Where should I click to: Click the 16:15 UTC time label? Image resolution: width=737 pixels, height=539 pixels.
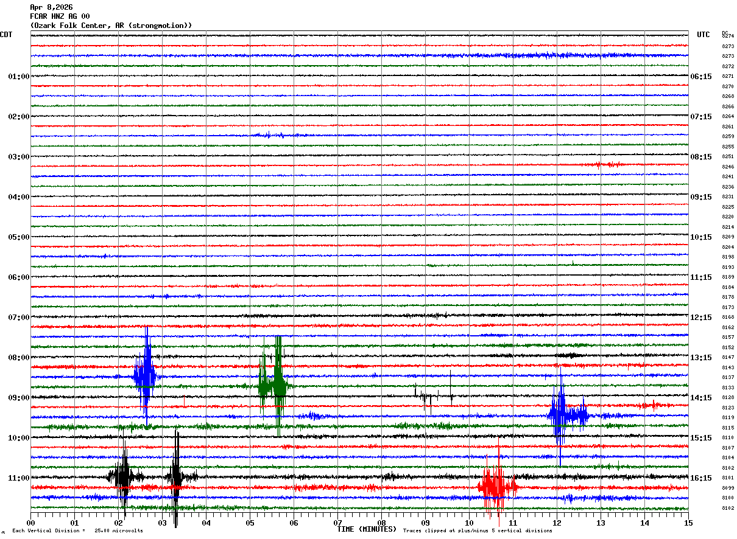point(701,478)
